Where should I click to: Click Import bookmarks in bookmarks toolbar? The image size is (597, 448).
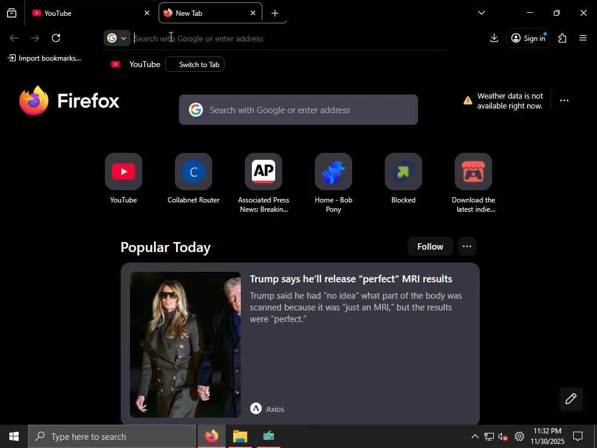(44, 58)
